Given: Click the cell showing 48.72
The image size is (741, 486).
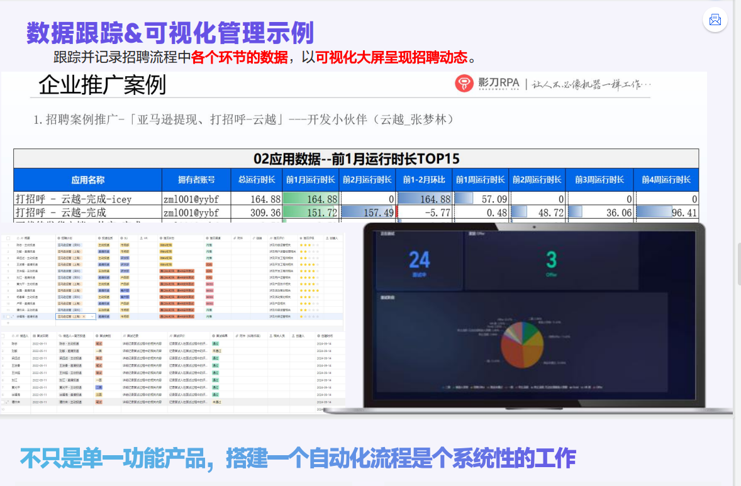Looking at the screenshot, I should pos(537,213).
